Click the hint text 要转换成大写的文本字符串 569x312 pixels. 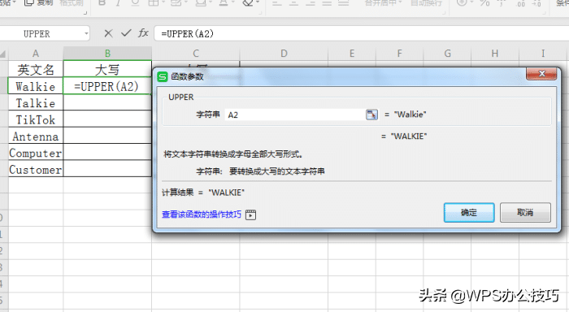tap(277, 171)
